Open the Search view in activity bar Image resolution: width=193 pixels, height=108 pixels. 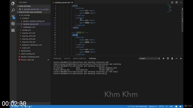[13, 10]
